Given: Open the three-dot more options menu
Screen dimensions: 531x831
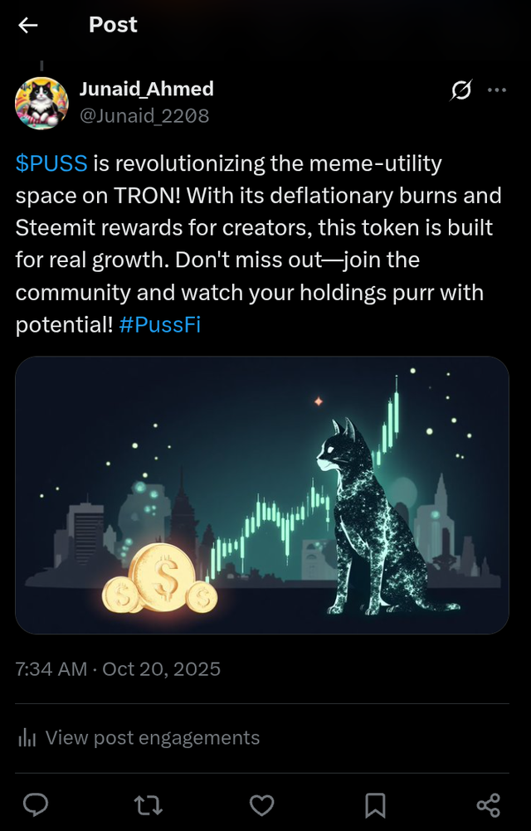Looking at the screenshot, I should 497,90.
